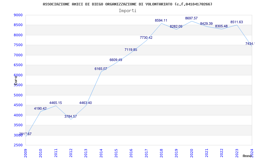
Task: Select the 8511.63 data label
Action: click(x=237, y=22)
